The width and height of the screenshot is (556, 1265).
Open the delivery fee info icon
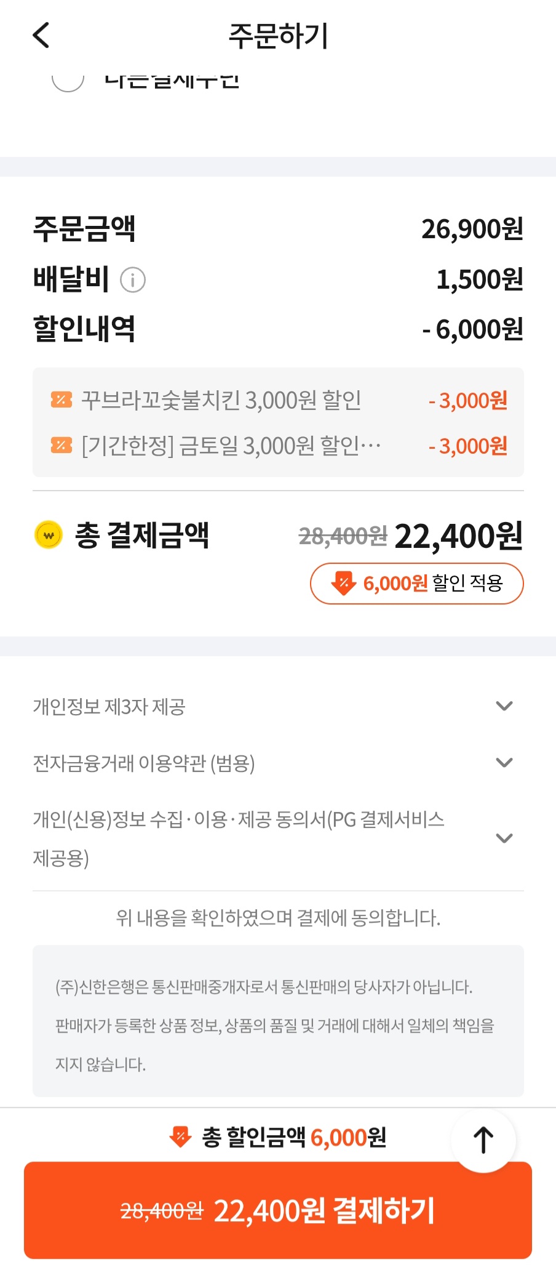click(x=132, y=280)
